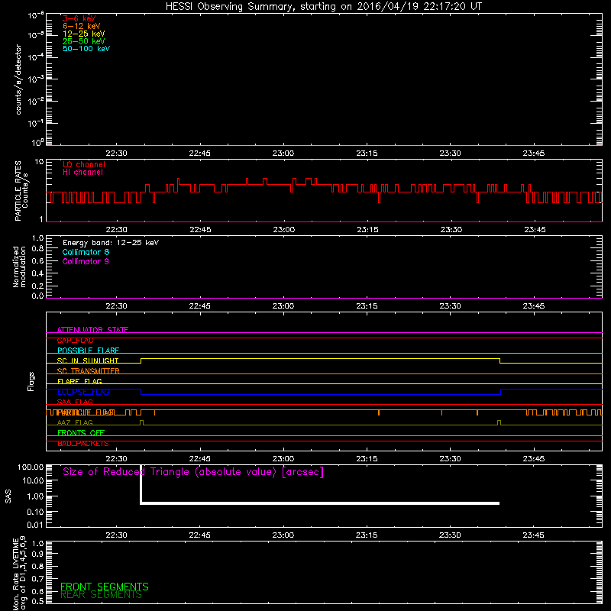Click the SC_TRANSMITTER flag label
This screenshot has height=611, width=611.
pos(89,371)
